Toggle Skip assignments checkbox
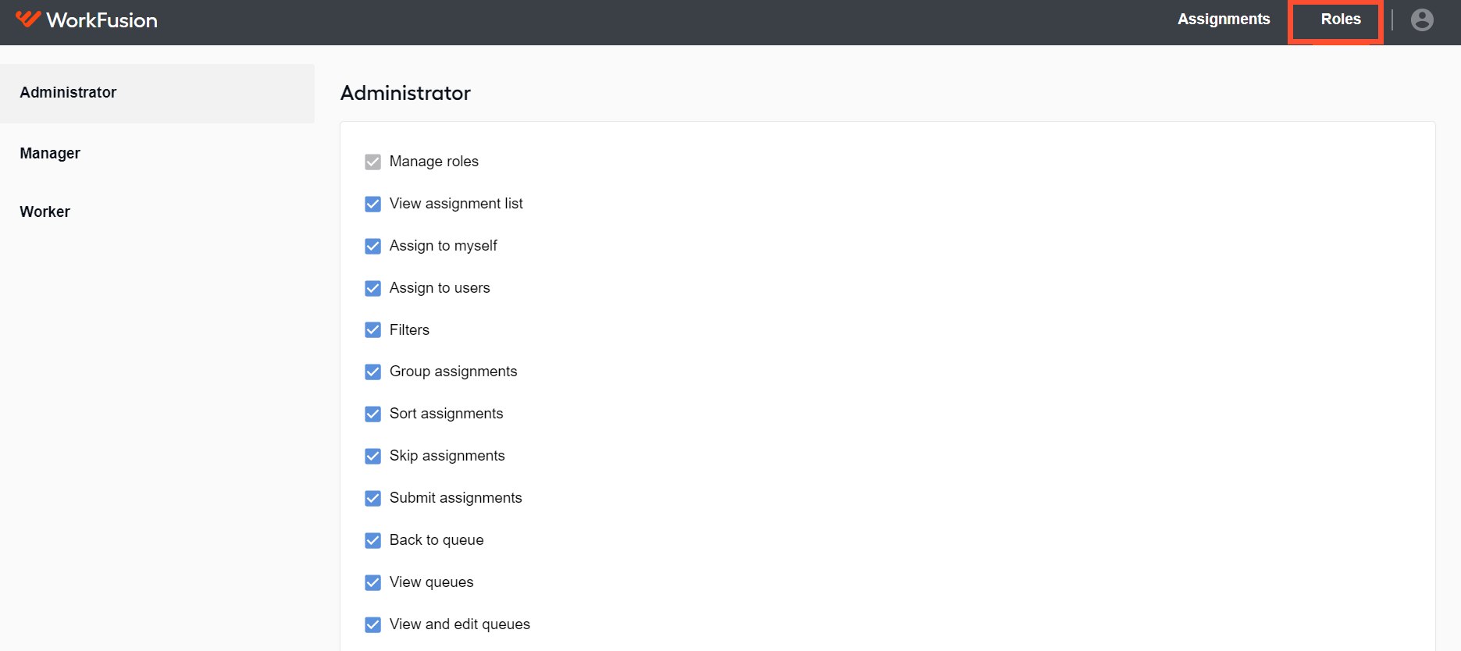The image size is (1461, 651). pyautogui.click(x=373, y=456)
